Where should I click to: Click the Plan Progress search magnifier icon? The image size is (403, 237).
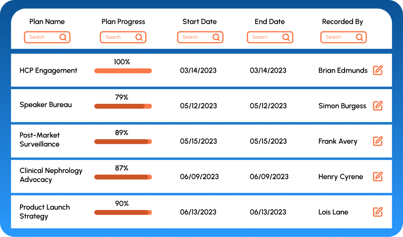(x=139, y=37)
